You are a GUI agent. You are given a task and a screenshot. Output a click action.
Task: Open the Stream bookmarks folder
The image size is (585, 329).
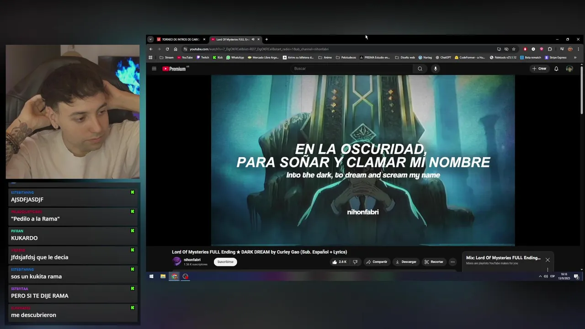coord(166,58)
